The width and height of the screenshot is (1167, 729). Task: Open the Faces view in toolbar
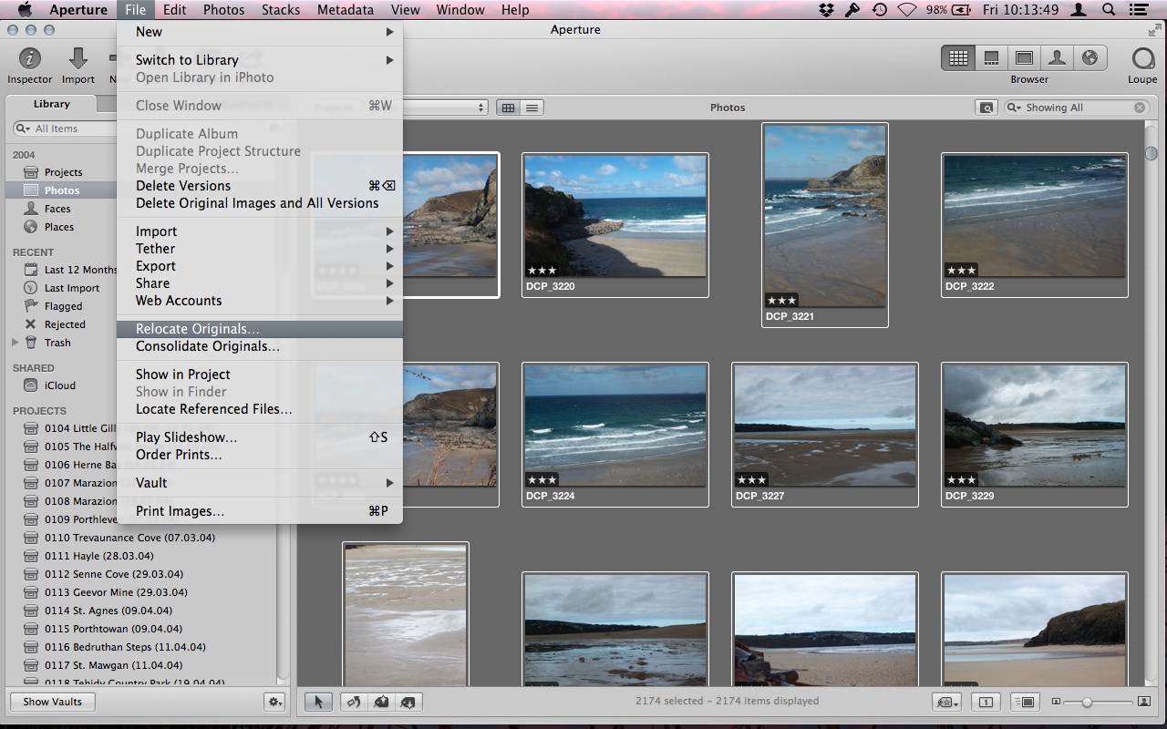(x=1057, y=58)
